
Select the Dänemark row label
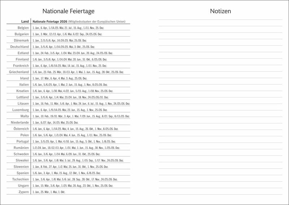click(x=22, y=40)
